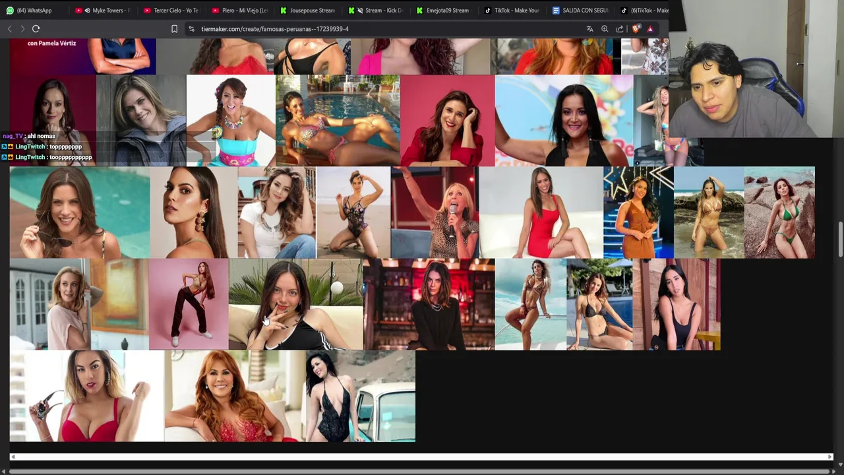The height and width of the screenshot is (475, 844).
Task: Unmute the Stream - Kick tab speaker icon
Action: 360,11
